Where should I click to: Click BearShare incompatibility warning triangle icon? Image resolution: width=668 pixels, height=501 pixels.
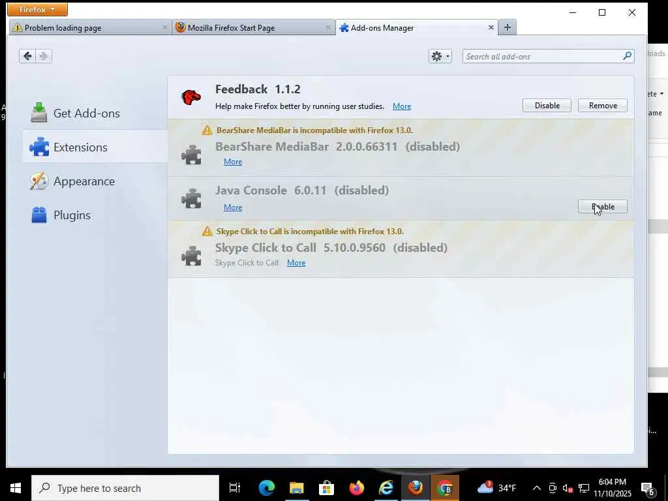(x=207, y=130)
